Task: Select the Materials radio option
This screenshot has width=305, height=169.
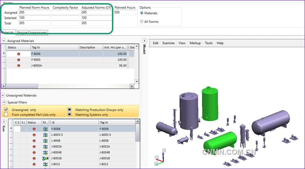Action: pos(142,13)
